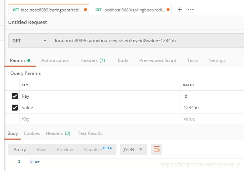244x171 pixels.
Task: Uncheck the 'key' parameter checkbox
Action: (15, 96)
